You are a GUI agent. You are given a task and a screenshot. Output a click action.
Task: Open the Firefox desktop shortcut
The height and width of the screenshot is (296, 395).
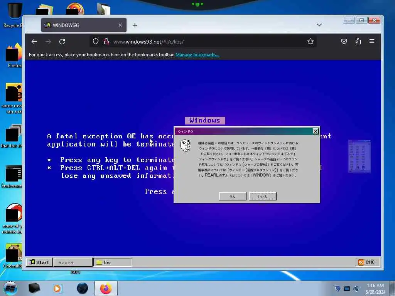[x=14, y=55]
